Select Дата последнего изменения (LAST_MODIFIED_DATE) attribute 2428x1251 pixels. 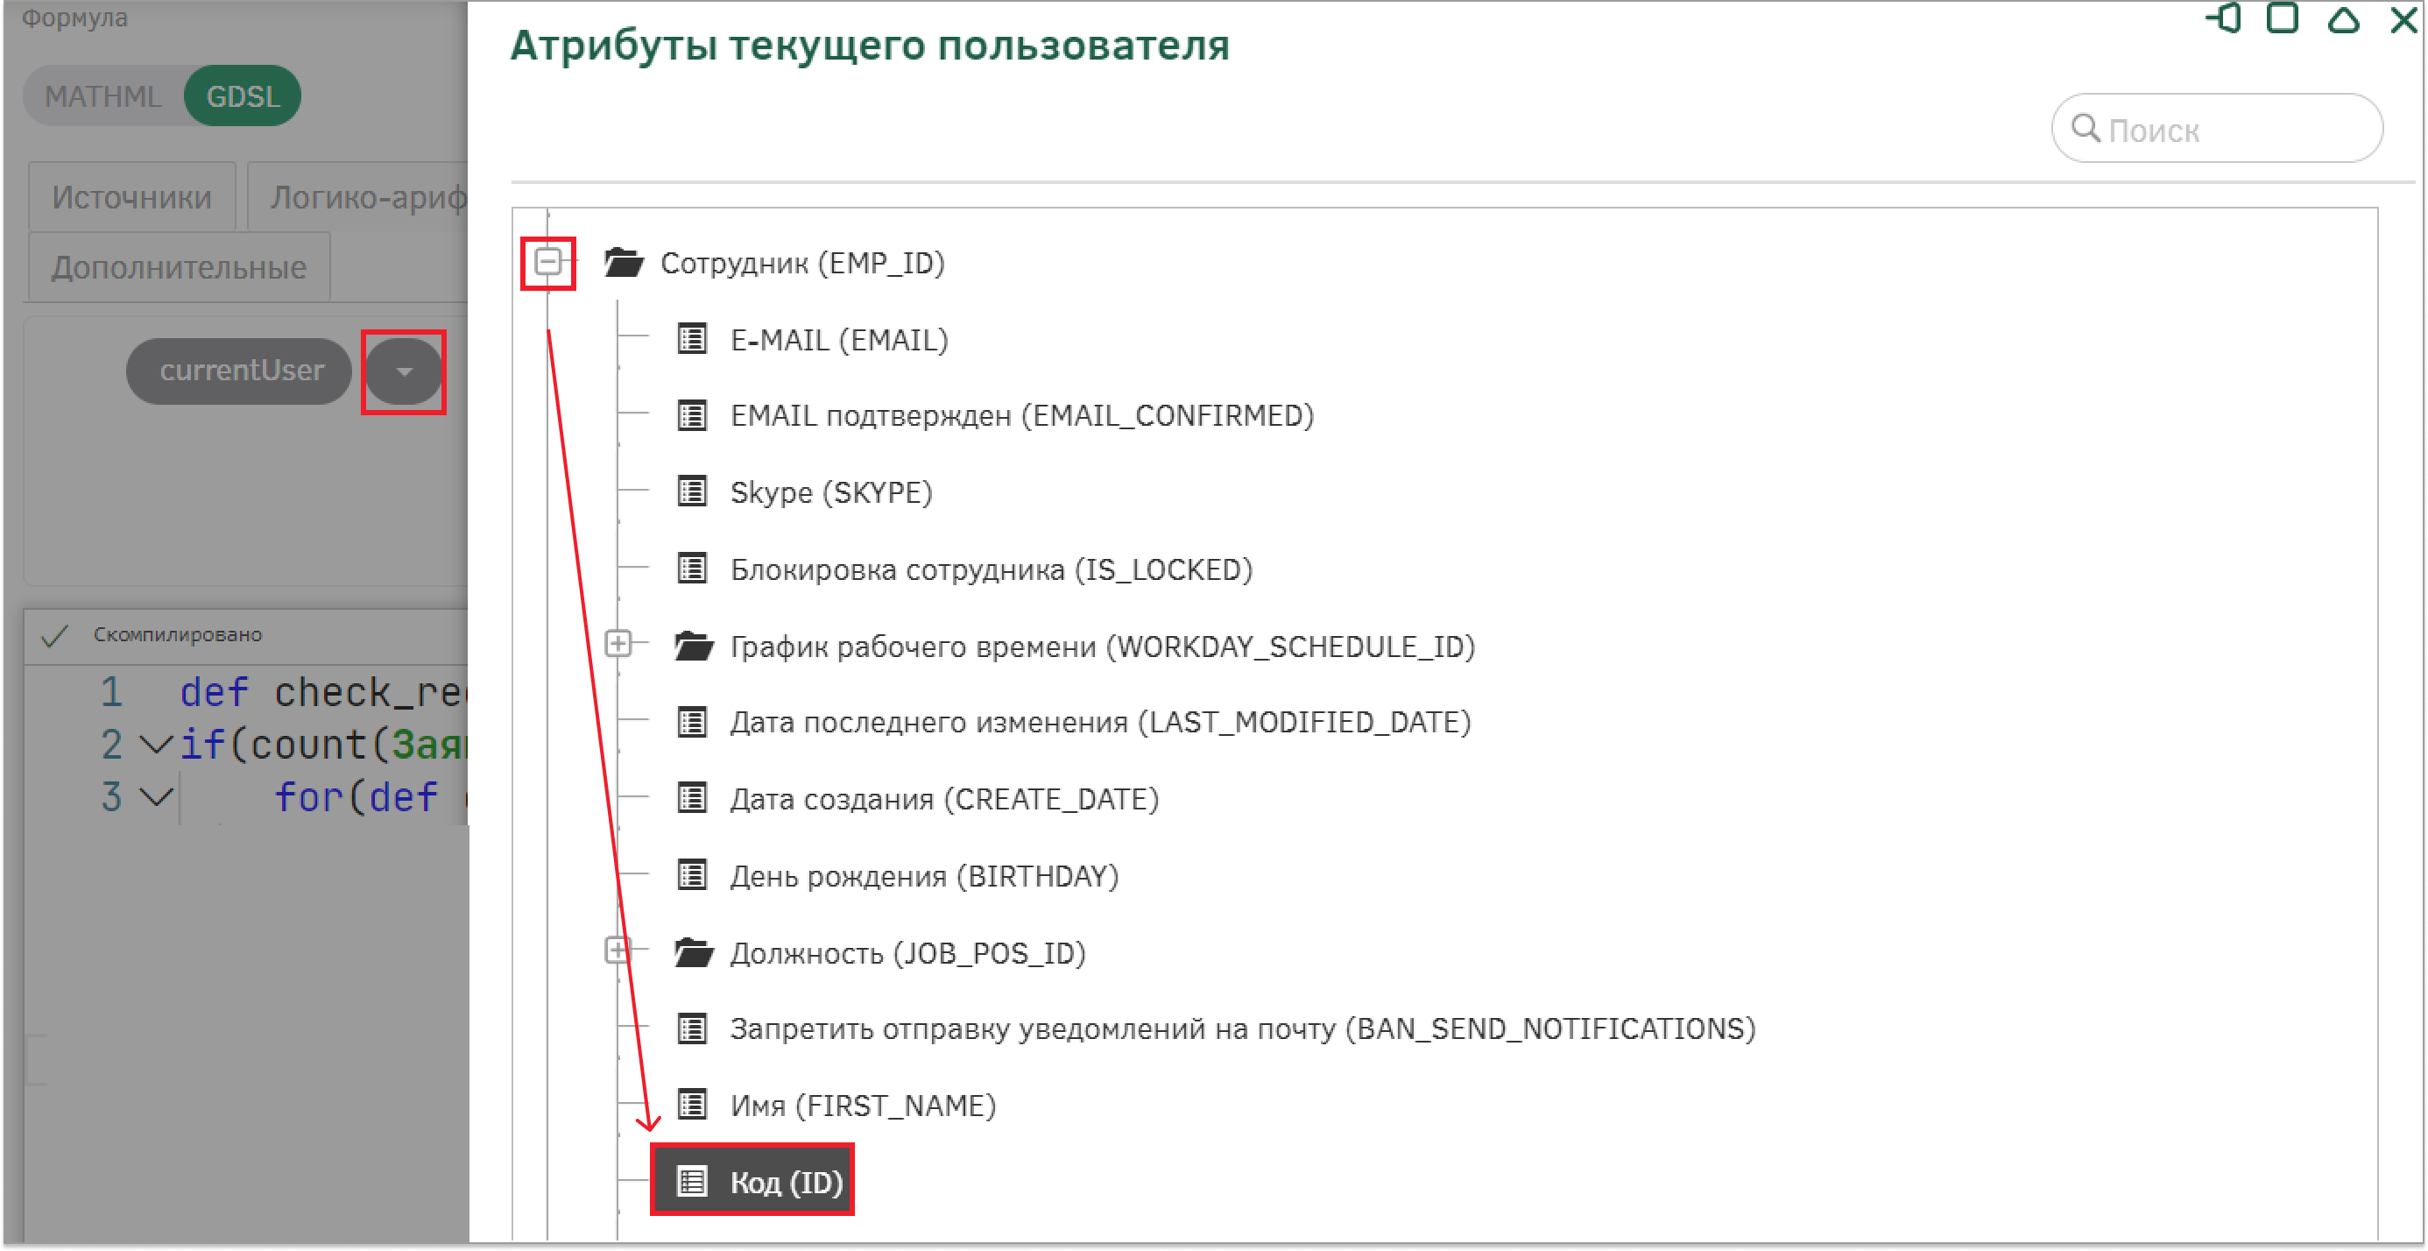pos(1101,722)
